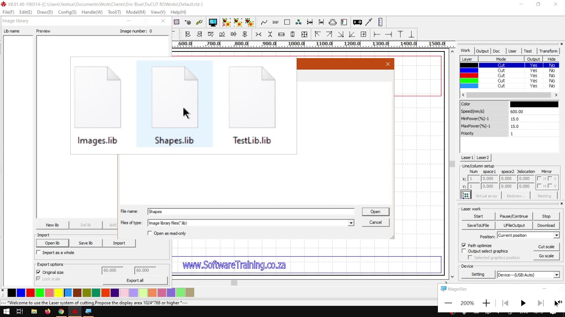Click the move to top-right corner icon
Image resolution: width=565 pixels, height=317 pixels.
(x=329, y=34)
